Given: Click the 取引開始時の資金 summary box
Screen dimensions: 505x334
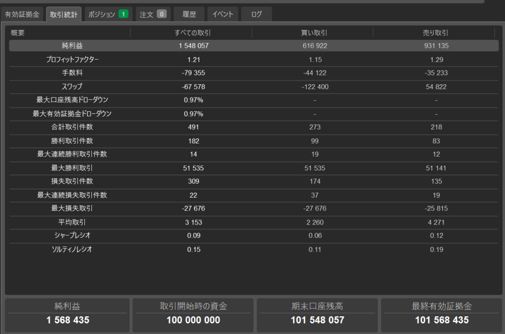Looking at the screenshot, I should coord(193,313).
